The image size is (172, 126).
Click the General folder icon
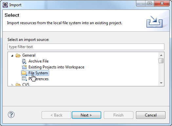pos(18,55)
